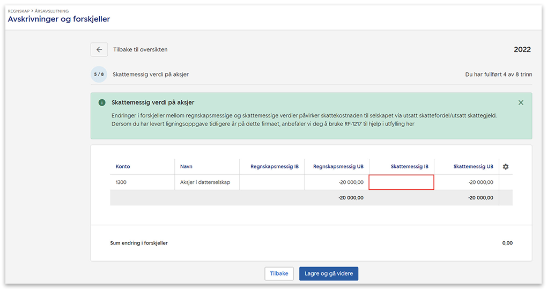Click account number 1300 in the table
Viewport: 547px width, 289px height.
coord(121,182)
